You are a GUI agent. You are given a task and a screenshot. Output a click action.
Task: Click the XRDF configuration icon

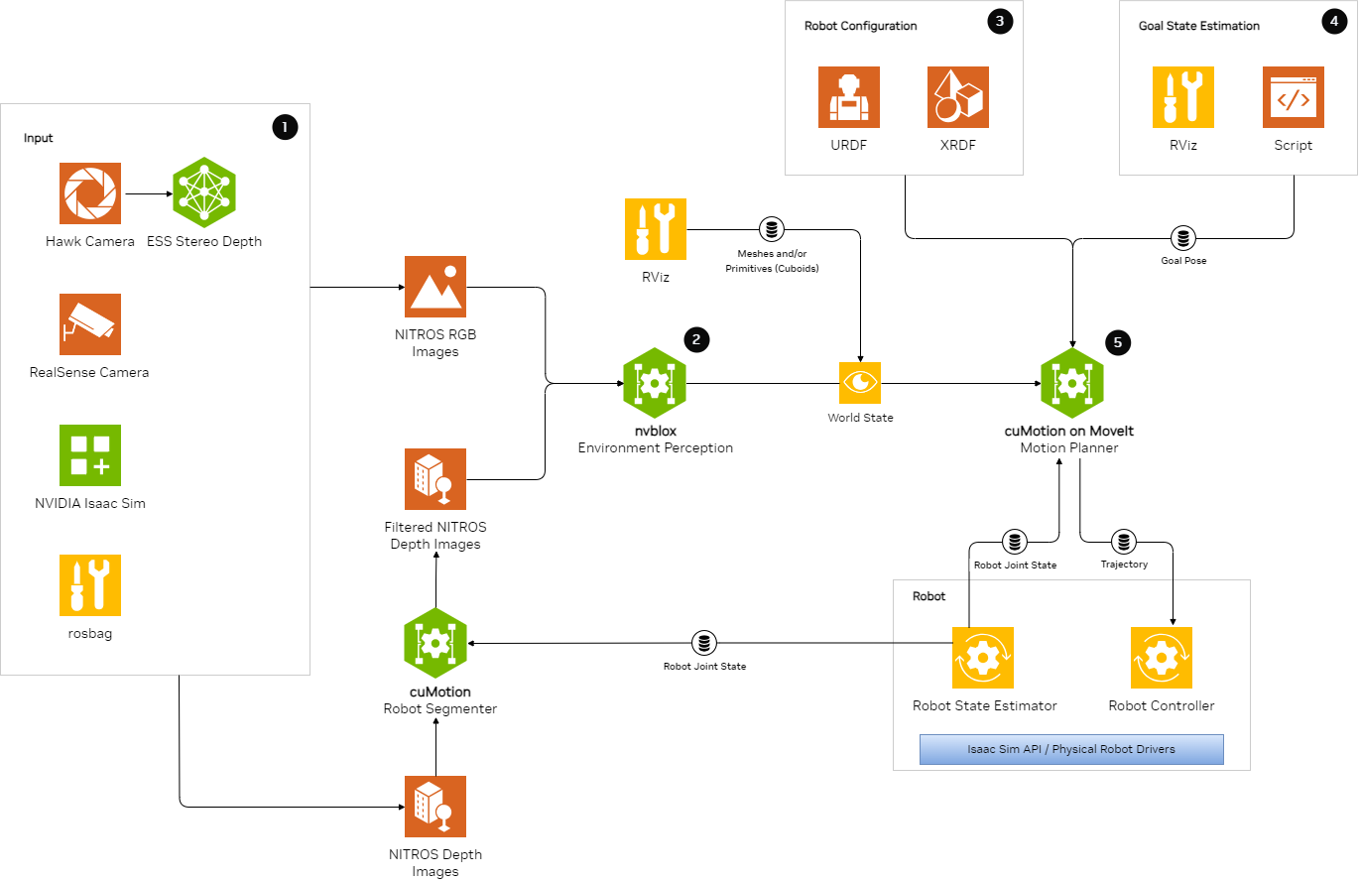click(957, 96)
